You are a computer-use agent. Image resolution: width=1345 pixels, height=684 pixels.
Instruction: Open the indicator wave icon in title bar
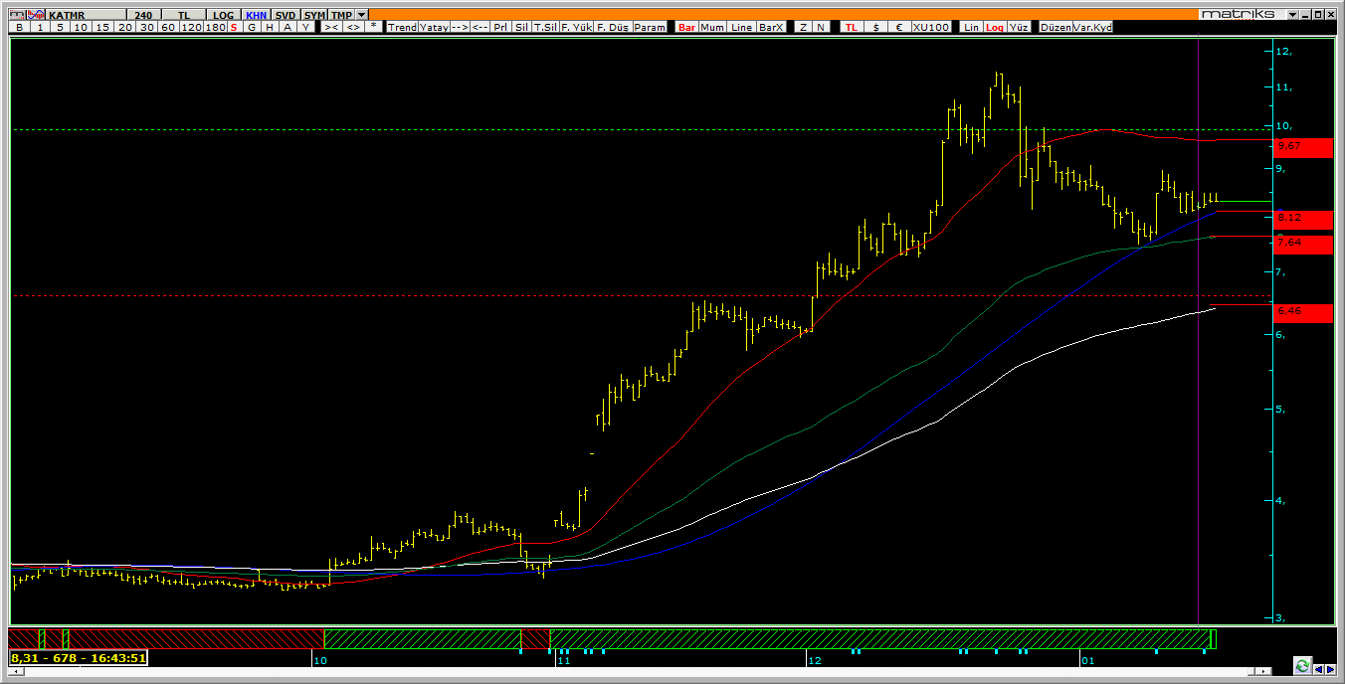click(35, 15)
